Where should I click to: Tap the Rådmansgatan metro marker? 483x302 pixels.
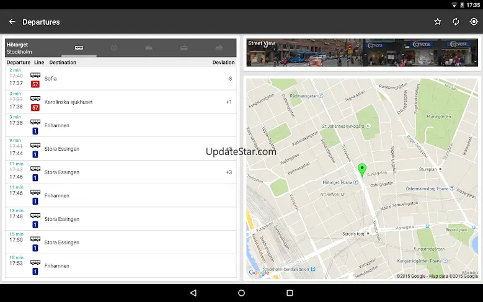321,96
